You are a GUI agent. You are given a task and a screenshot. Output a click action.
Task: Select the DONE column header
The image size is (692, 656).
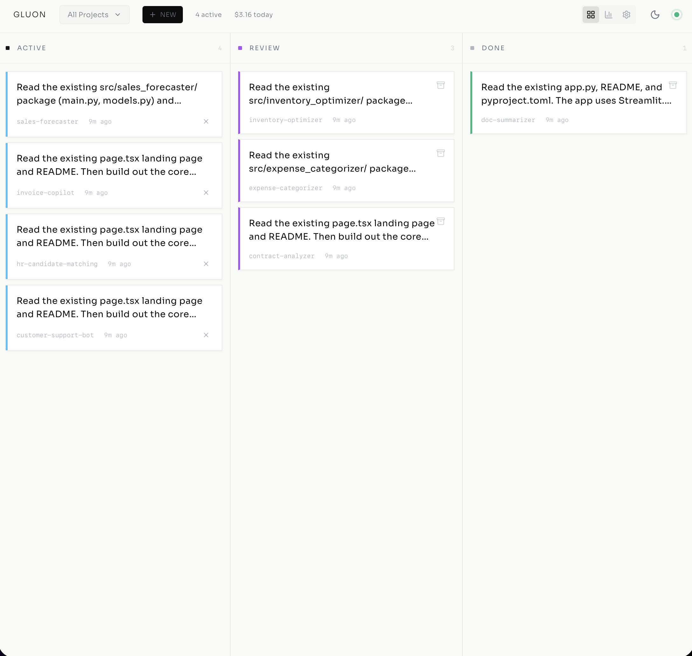[493, 48]
